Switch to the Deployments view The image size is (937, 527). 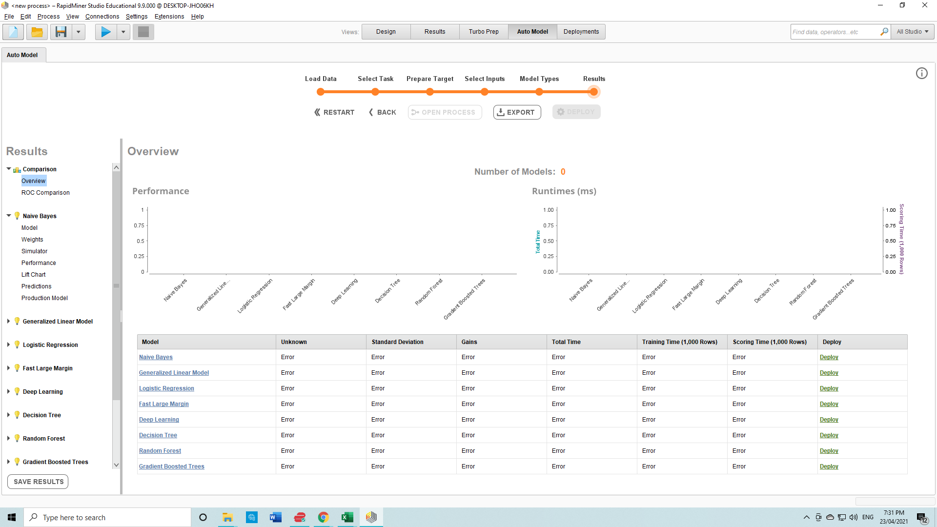(581, 32)
